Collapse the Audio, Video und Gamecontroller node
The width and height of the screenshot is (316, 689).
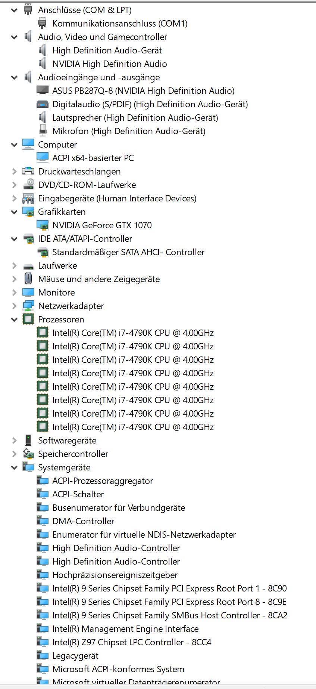[x=14, y=37]
